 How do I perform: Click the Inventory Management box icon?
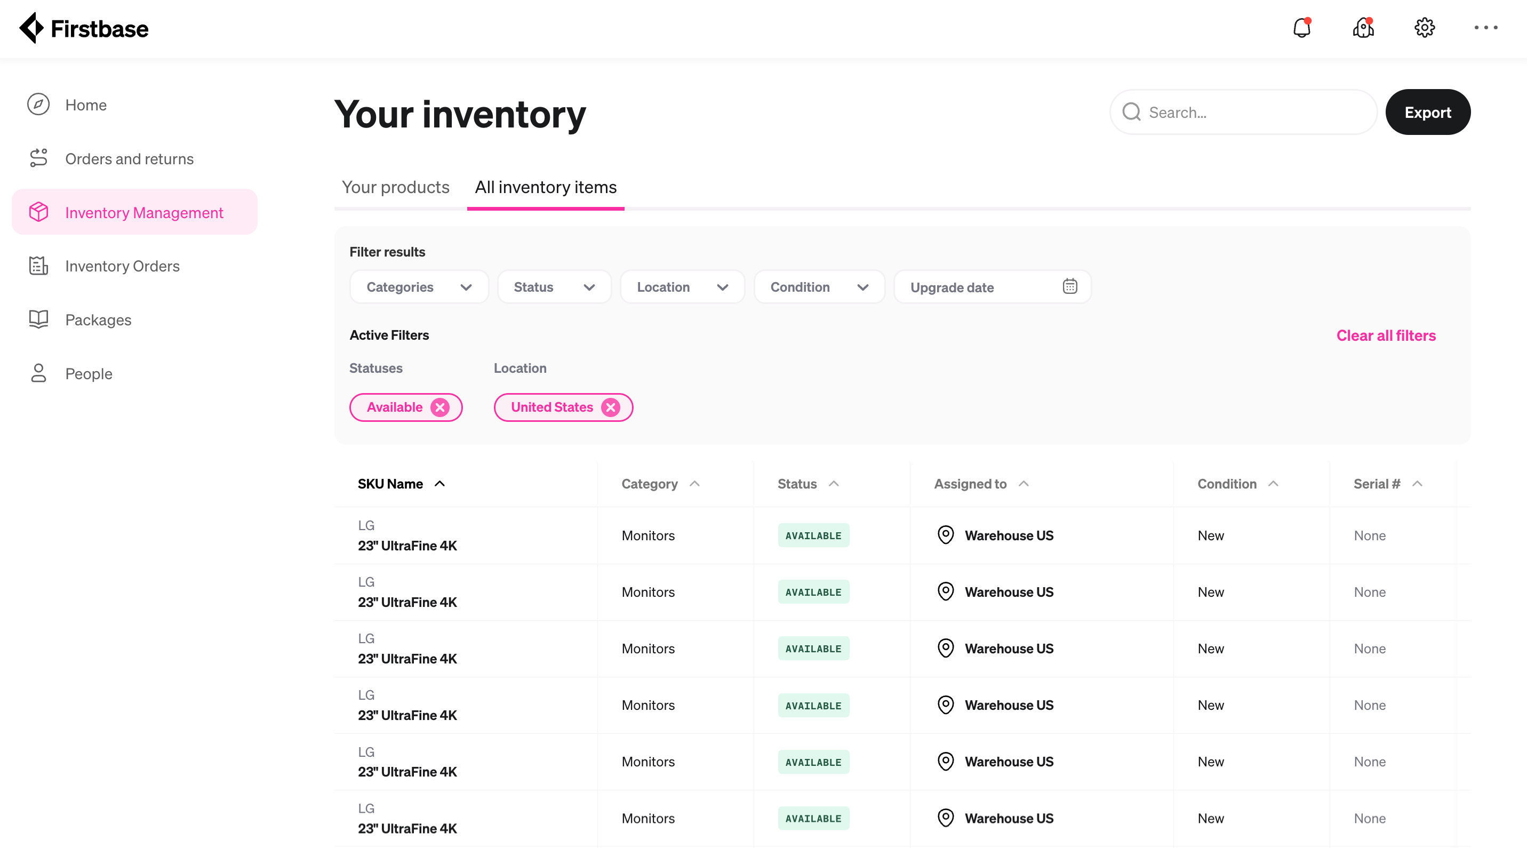[x=38, y=212]
